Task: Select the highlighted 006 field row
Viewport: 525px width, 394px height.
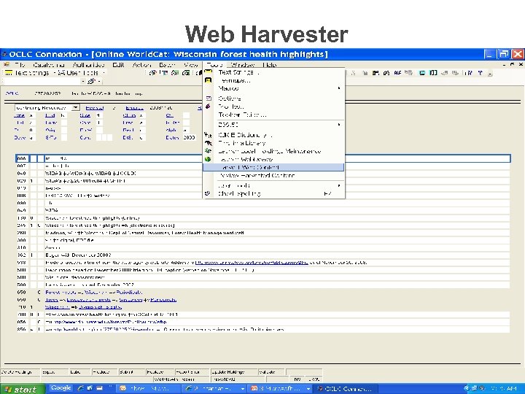Action: [263, 158]
